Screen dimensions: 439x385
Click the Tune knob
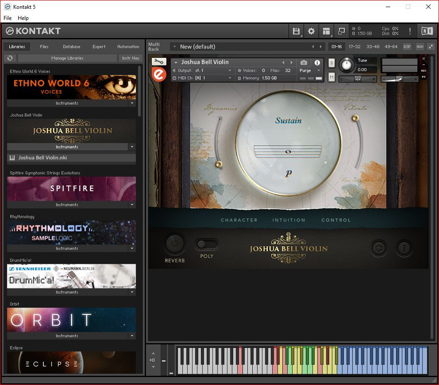coord(347,65)
